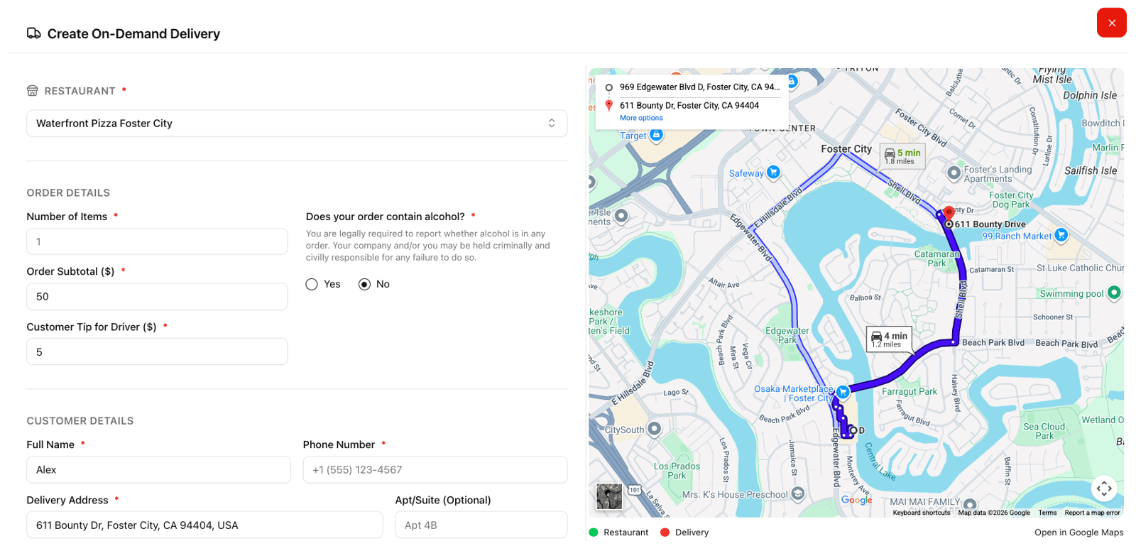
Task: Click Keyboard shortcuts on map
Action: [921, 513]
